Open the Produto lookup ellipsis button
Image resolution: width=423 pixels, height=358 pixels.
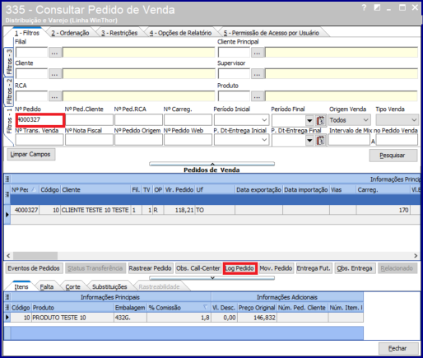[x=258, y=96]
